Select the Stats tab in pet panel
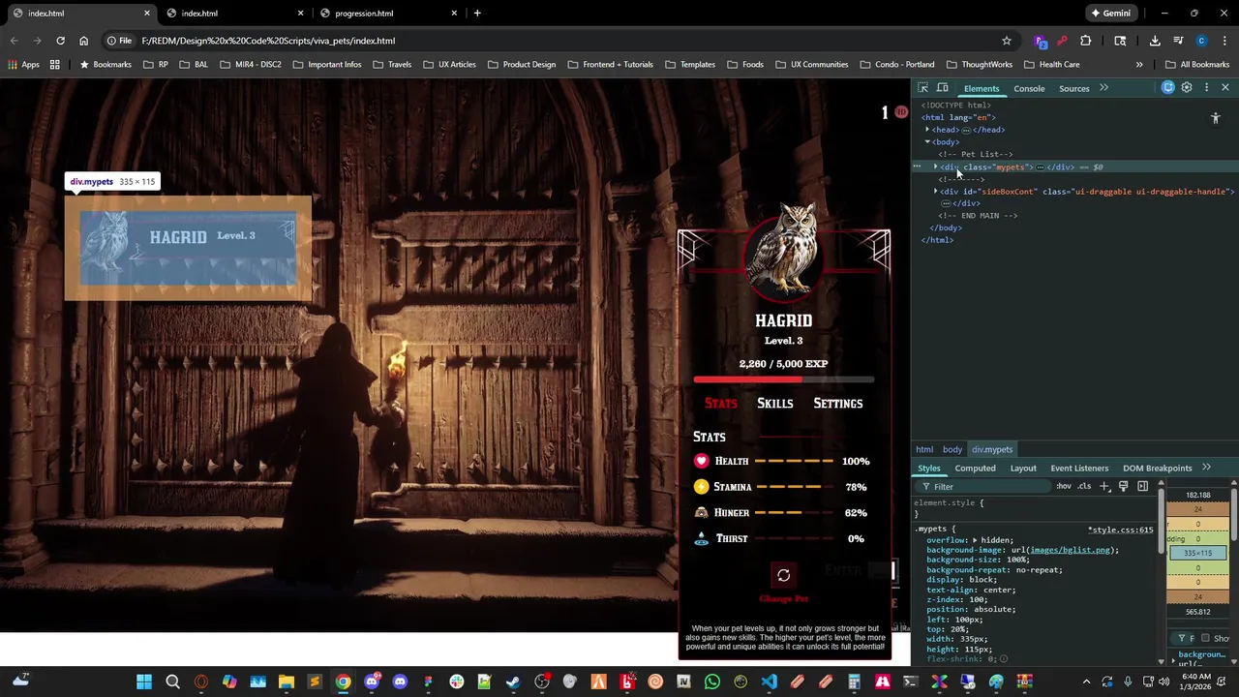The image size is (1239, 697). click(x=721, y=404)
